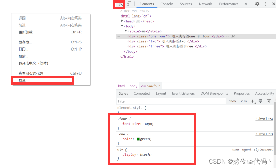Open Event Listeners pane tab
The image size is (276, 168).
pyautogui.click(x=183, y=93)
